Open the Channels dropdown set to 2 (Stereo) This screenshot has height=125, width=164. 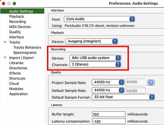95,64
